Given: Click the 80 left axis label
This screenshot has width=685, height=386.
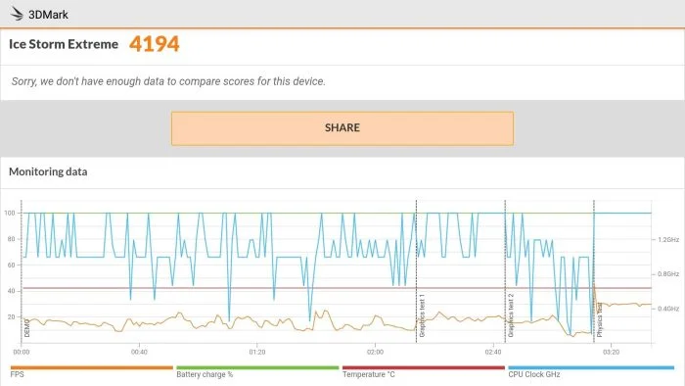Looking at the screenshot, I should click(x=12, y=239).
